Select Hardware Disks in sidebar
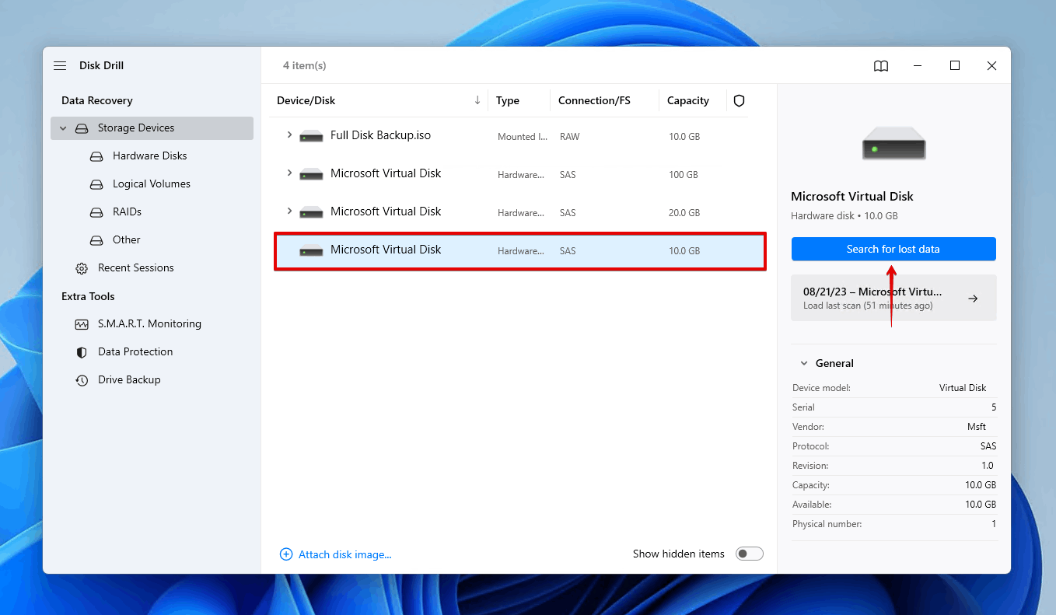The width and height of the screenshot is (1056, 615). (x=150, y=155)
